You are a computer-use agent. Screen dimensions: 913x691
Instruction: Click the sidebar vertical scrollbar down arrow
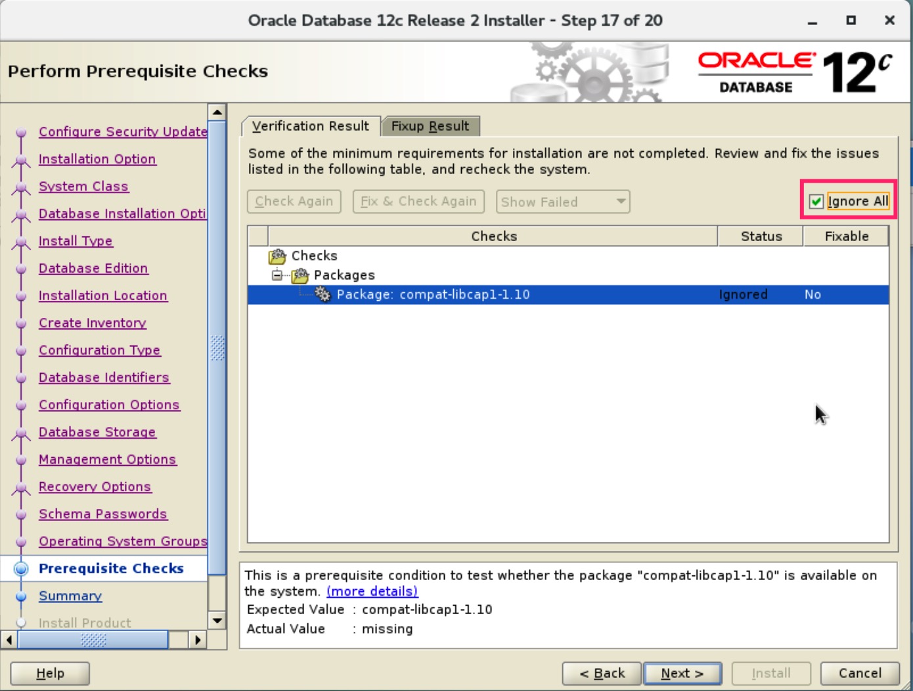click(217, 620)
